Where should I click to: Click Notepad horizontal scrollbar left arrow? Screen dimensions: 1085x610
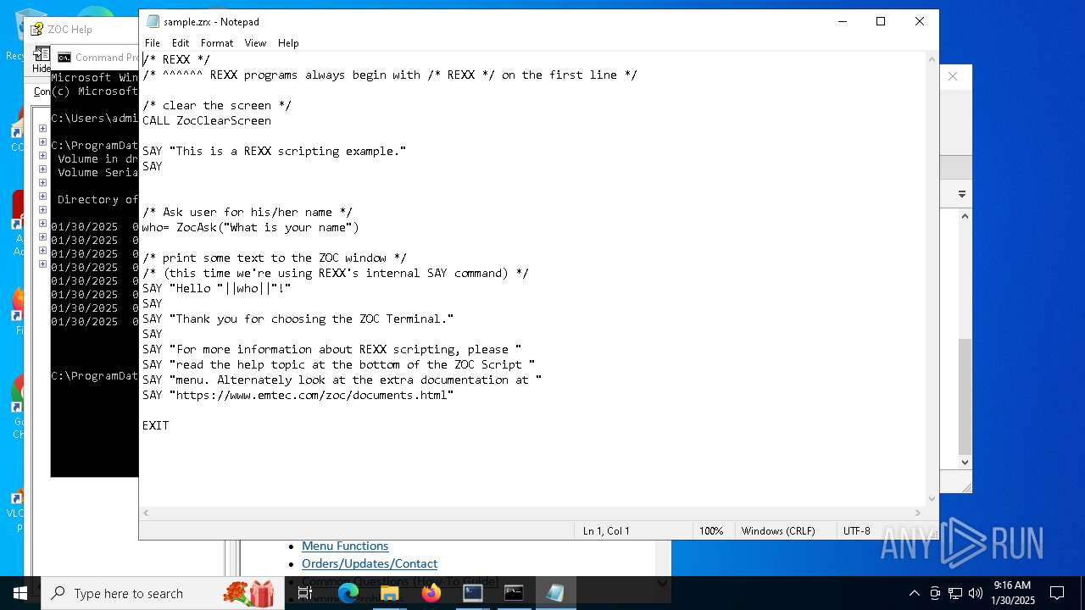[147, 513]
